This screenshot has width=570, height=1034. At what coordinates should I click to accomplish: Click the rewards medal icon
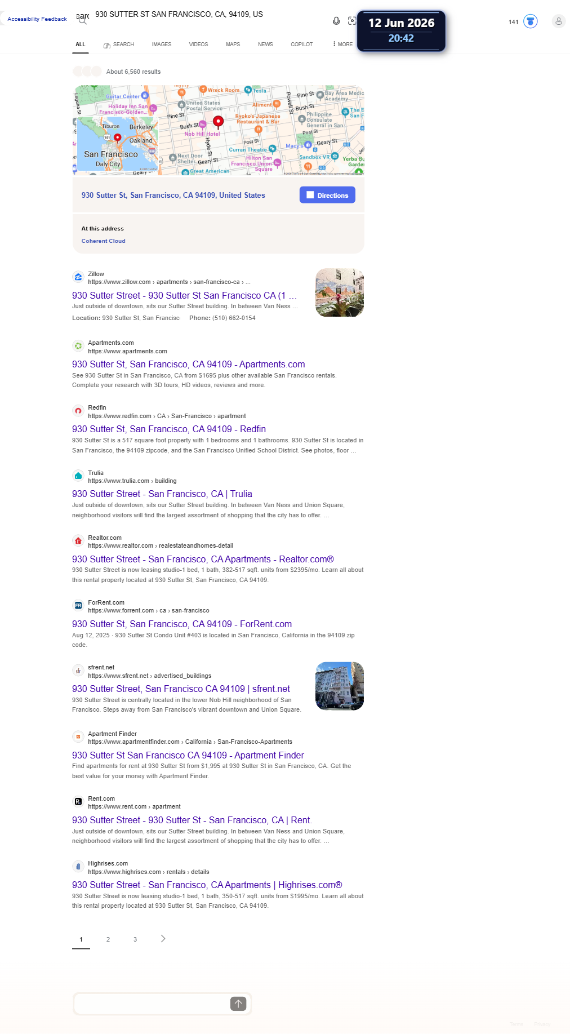[530, 21]
